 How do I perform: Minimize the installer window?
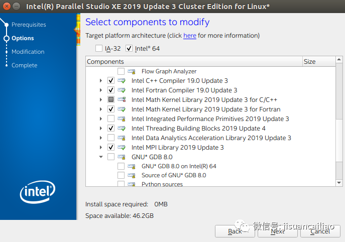click(16, 6)
